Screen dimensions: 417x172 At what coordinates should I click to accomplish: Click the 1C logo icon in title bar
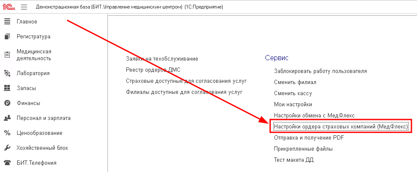9,7
